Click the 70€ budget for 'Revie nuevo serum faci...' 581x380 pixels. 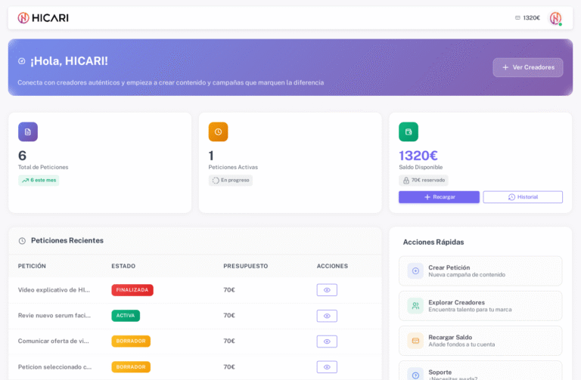click(229, 315)
